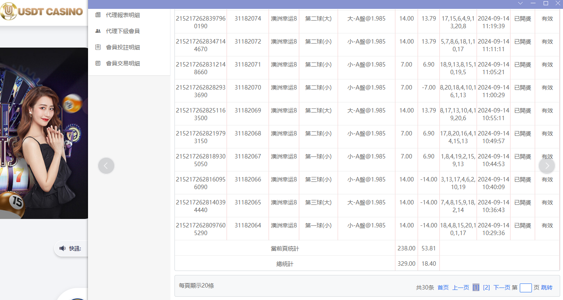Jump to 首页 first page link
This screenshot has height=300, width=563.
[x=443, y=287]
